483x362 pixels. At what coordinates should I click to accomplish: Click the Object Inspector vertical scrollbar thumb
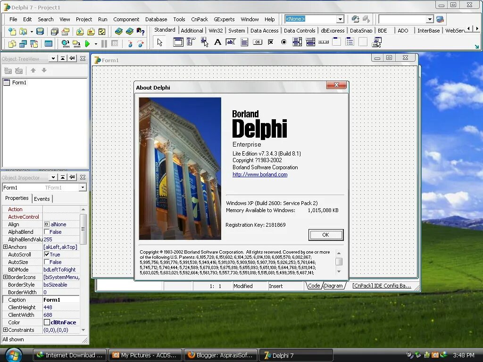83,229
